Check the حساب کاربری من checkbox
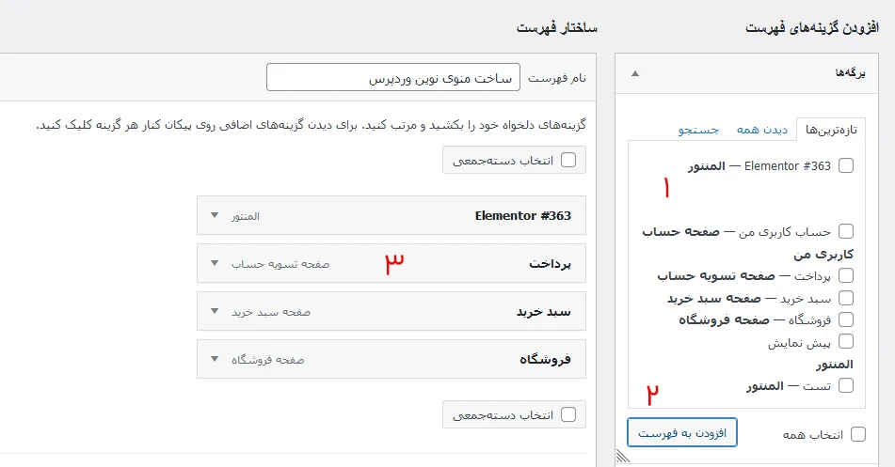The width and height of the screenshot is (895, 467). pyautogui.click(x=846, y=231)
